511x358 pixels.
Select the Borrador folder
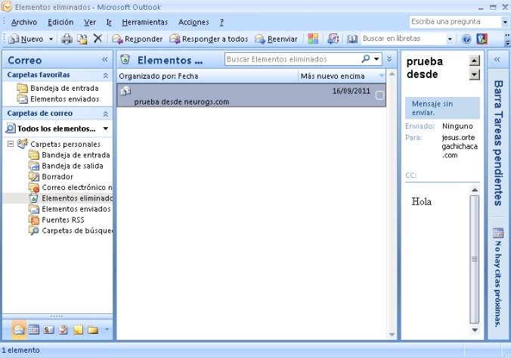point(51,176)
